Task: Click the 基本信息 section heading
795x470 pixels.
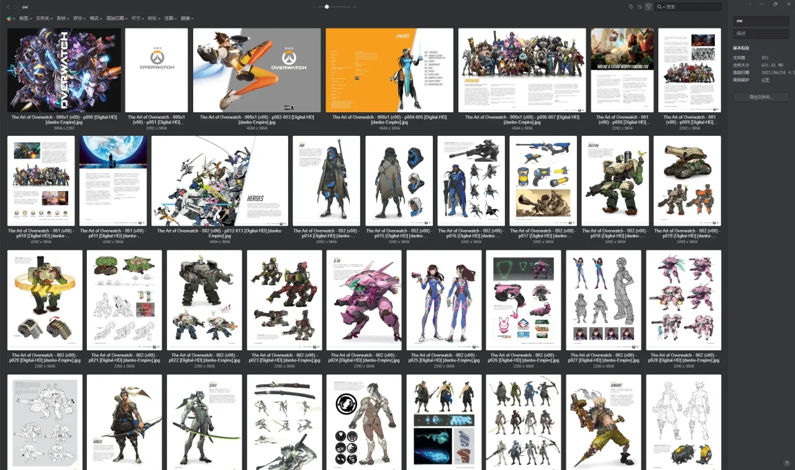Action: coord(741,48)
